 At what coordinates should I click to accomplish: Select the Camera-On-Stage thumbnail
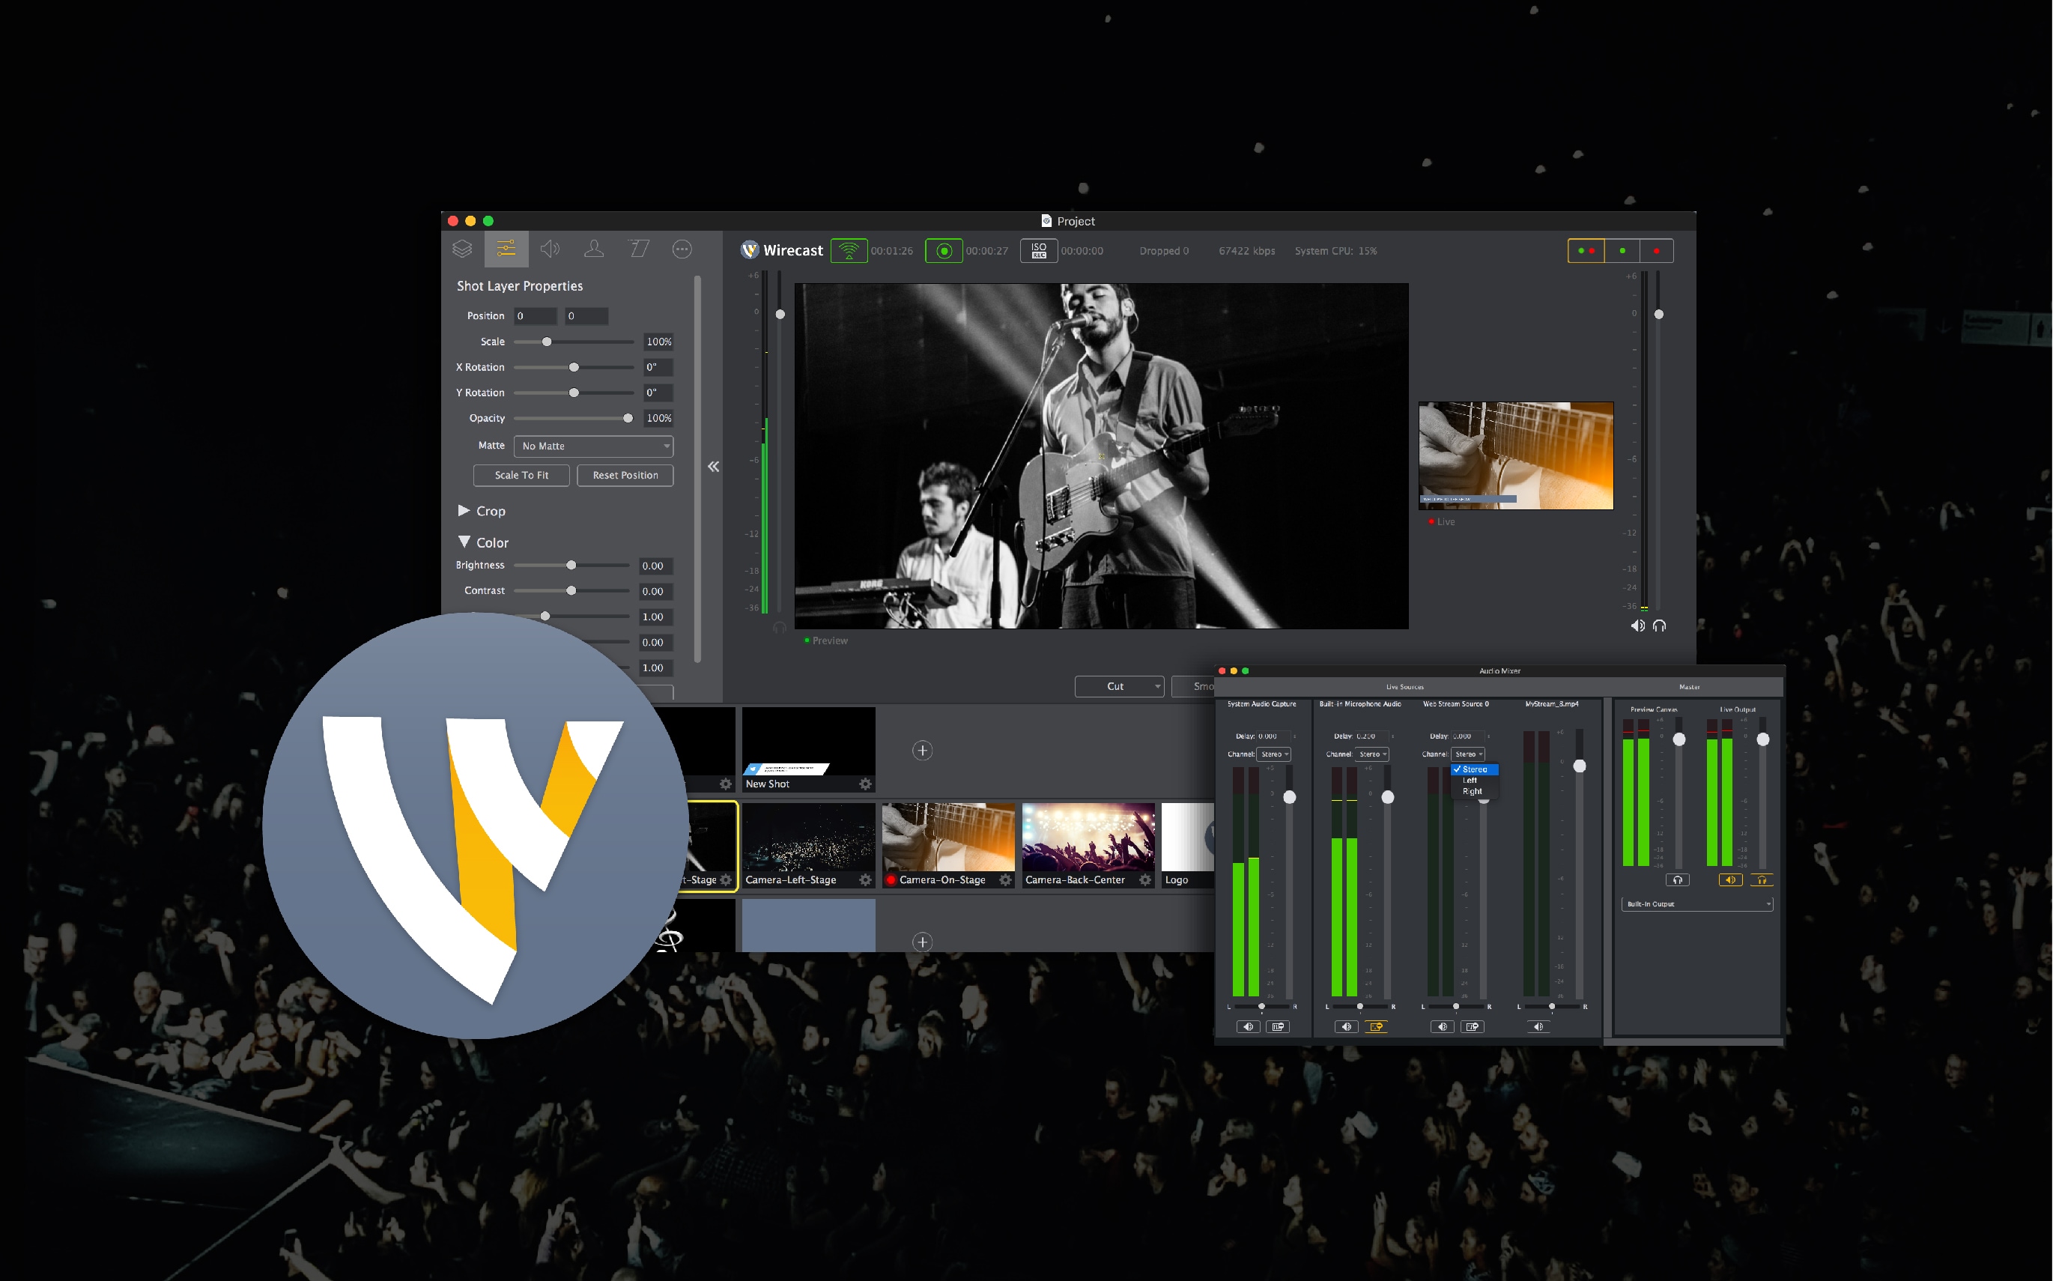(944, 849)
